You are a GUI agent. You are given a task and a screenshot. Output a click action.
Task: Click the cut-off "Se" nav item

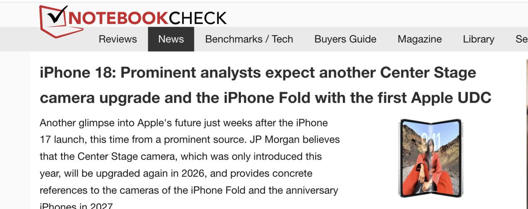(x=521, y=39)
